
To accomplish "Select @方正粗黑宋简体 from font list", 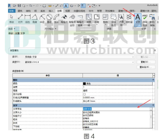I will [x=91, y=112].
